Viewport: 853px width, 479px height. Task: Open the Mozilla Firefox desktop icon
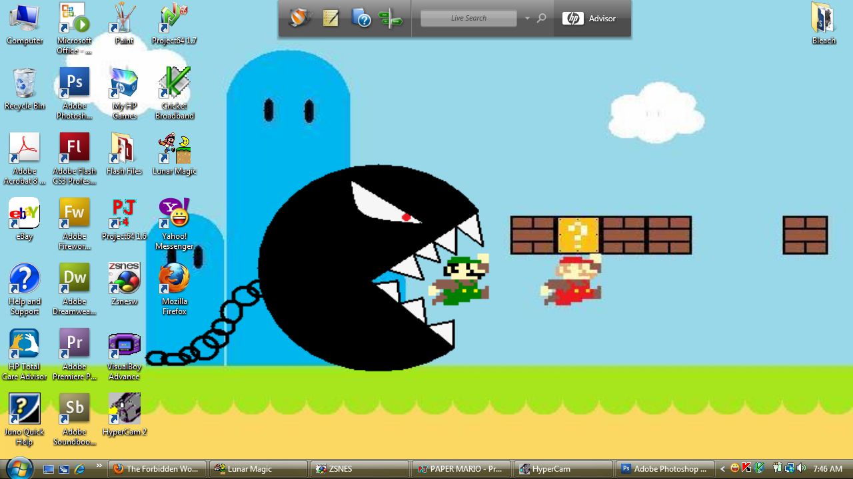point(175,279)
